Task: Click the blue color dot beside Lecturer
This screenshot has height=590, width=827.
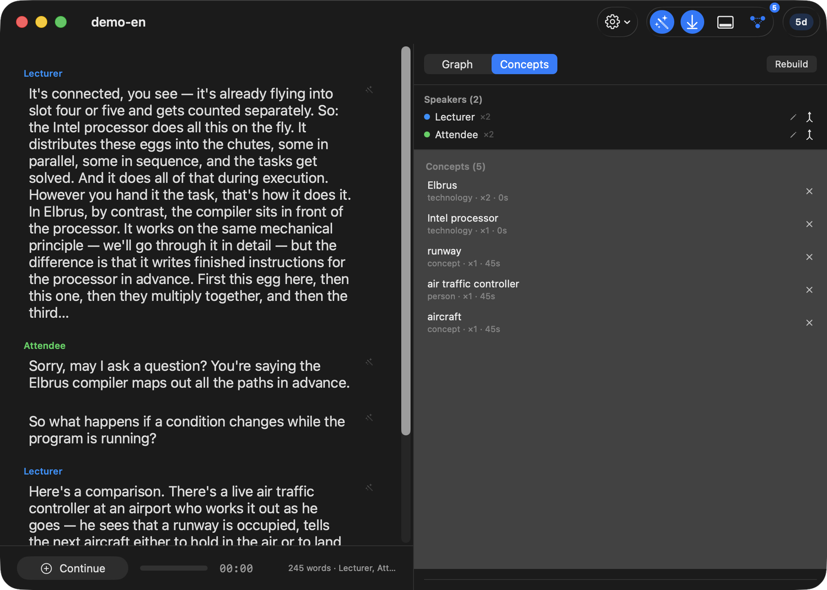Action: 427,117
